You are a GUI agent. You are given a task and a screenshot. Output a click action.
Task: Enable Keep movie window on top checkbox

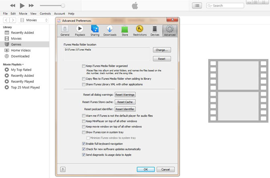(x=84, y=127)
